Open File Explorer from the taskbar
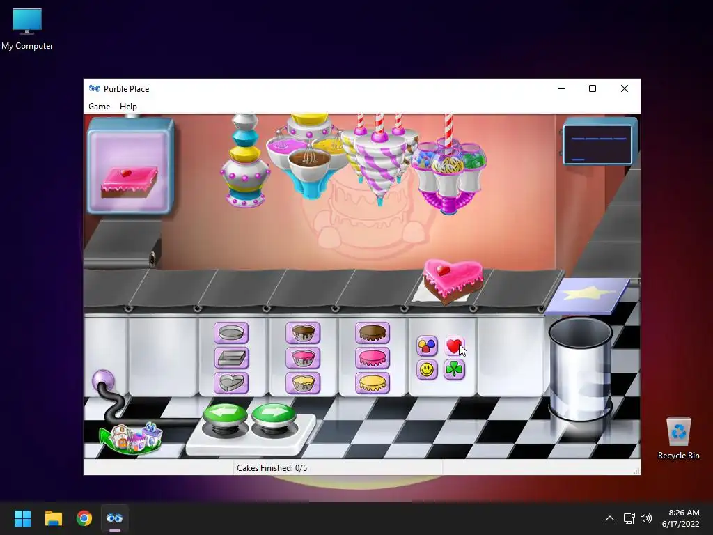 [53, 518]
